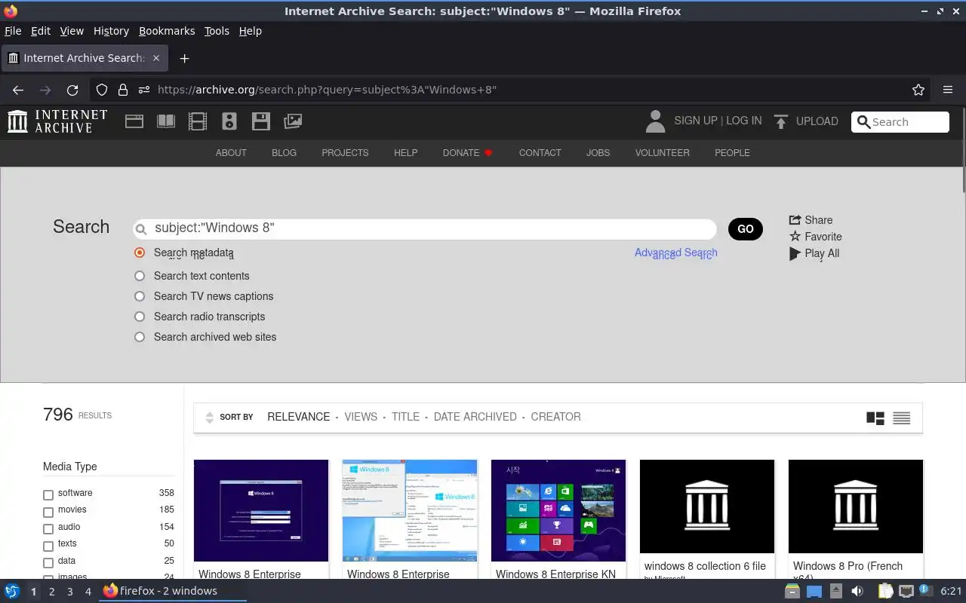Close the Internet Archive Search tab
The image size is (966, 603).
(x=156, y=58)
